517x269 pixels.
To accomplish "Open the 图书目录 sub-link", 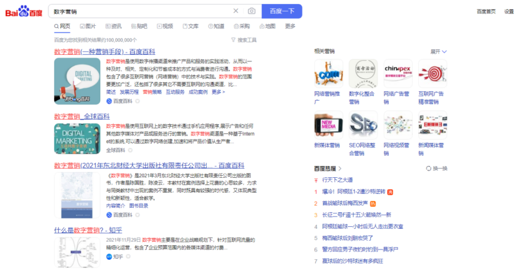I will click(138, 206).
